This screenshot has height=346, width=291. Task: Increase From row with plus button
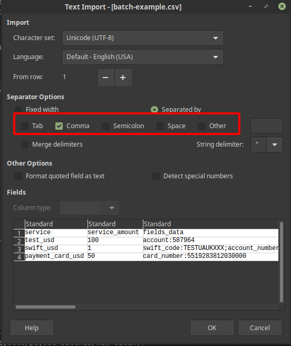click(123, 77)
